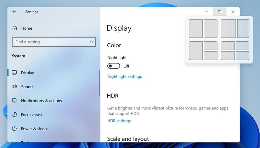Snap to left half of equal two-column layout
Image resolution: width=260 pixels, height=148 pixels.
[196, 28]
